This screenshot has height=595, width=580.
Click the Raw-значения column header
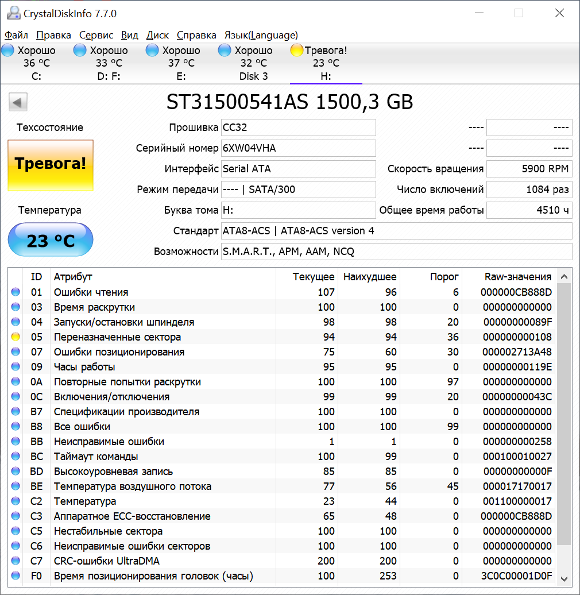(x=517, y=277)
